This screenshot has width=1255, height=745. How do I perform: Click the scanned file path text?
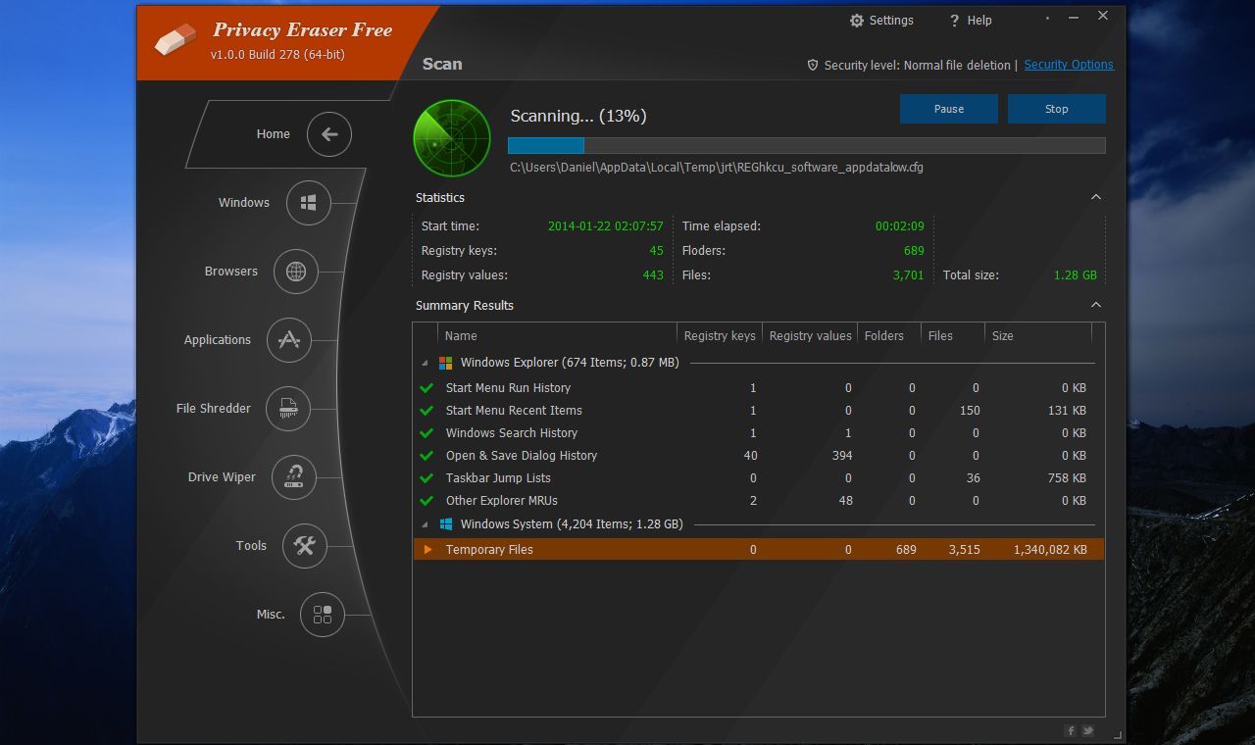[x=717, y=168]
